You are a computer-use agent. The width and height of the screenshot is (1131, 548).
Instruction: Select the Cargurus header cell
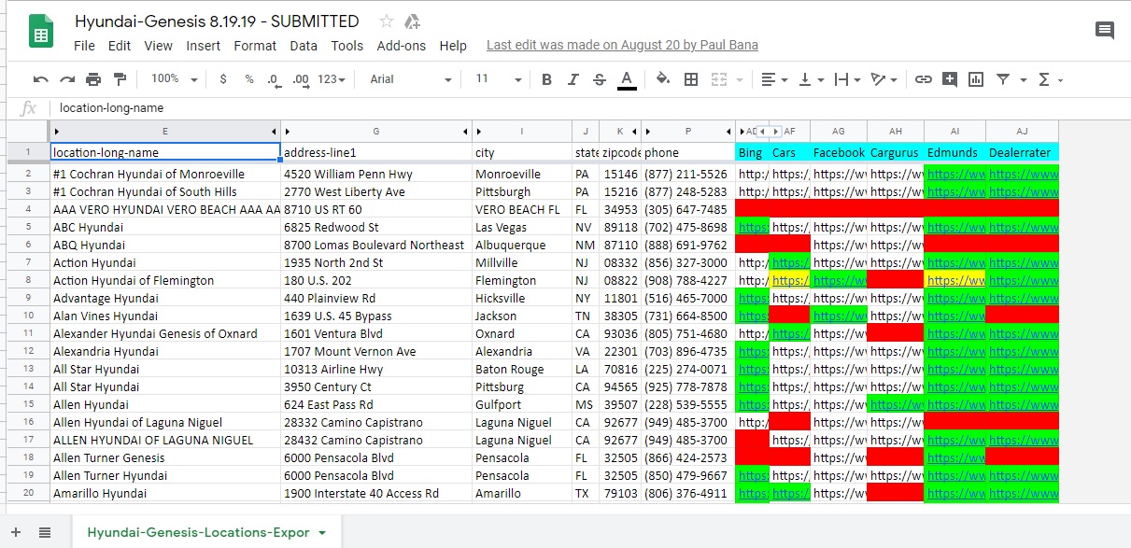[x=896, y=152]
